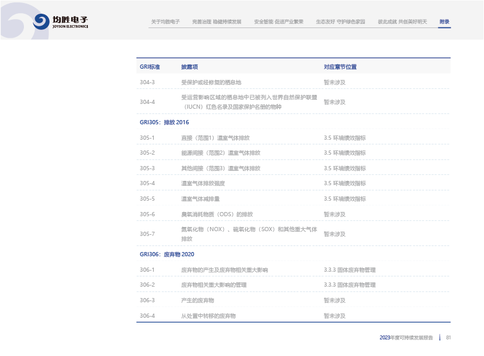Click 3.3.3 固体废弃物管理 reference in row 306-1
484x356 pixels.
(349, 270)
